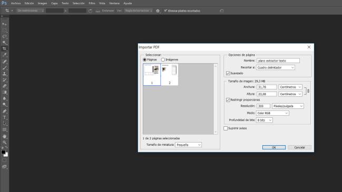Select the Move tool
The height and width of the screenshot is (192, 342).
tap(4, 24)
